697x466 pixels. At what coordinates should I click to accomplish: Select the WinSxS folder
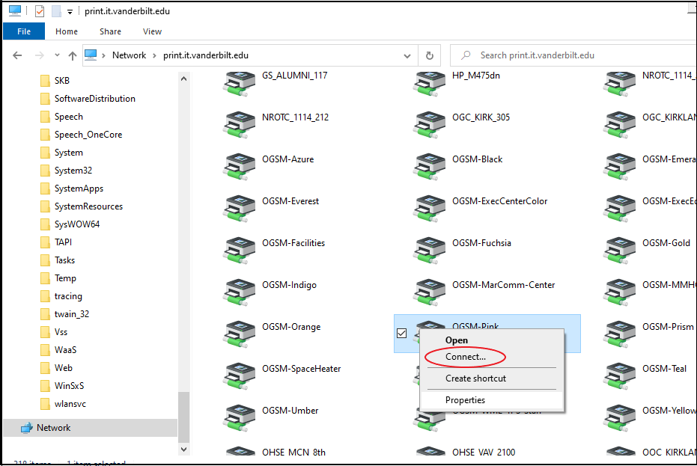coord(62,386)
